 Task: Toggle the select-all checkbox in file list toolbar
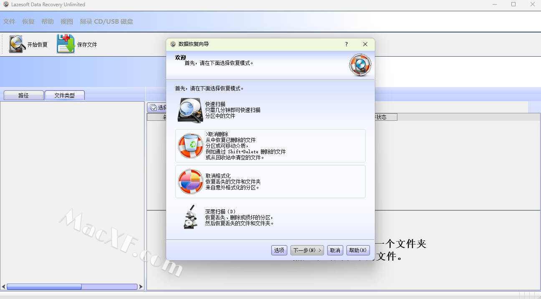point(153,107)
